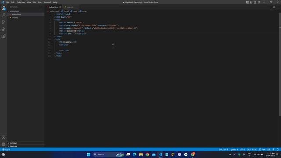The width and height of the screenshot is (281, 158).
Task: Click the taskbar Search box
Action: click(108, 154)
